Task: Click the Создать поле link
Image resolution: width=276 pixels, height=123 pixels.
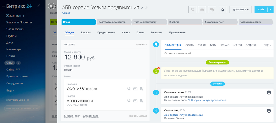Action: coord(91,116)
